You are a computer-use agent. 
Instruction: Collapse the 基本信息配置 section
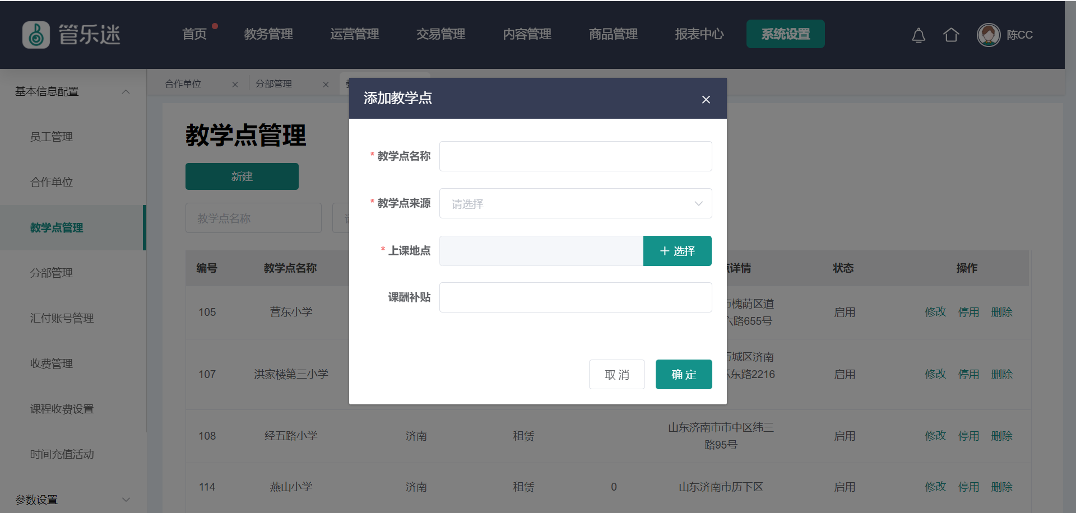point(126,92)
